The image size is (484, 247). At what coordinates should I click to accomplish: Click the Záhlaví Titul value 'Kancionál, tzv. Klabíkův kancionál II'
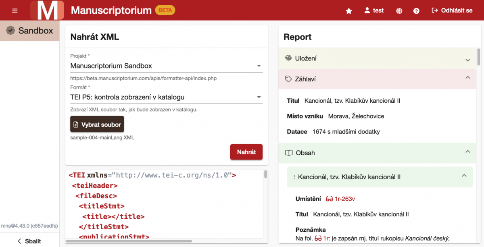[x=353, y=101]
